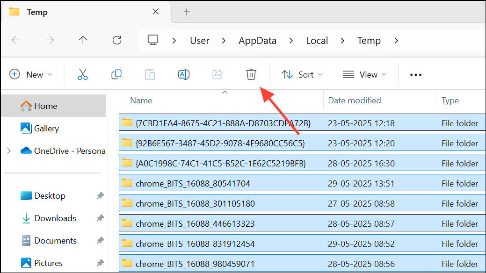486x273 pixels.
Task: Open the View dropdown menu
Action: [x=365, y=75]
